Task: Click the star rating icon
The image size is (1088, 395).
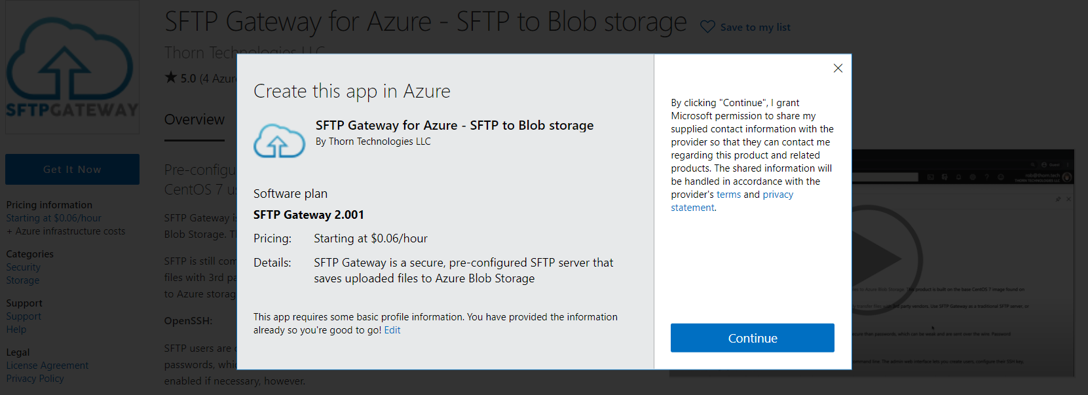Action: (x=171, y=77)
